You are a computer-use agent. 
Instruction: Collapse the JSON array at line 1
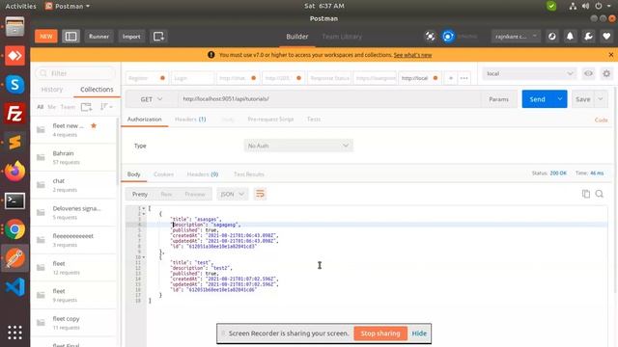coord(144,208)
